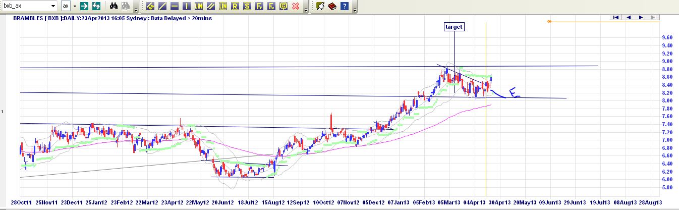Select the diagonal trend line tool
Image resolution: width=679 pixels, height=210 pixels.
[162, 6]
